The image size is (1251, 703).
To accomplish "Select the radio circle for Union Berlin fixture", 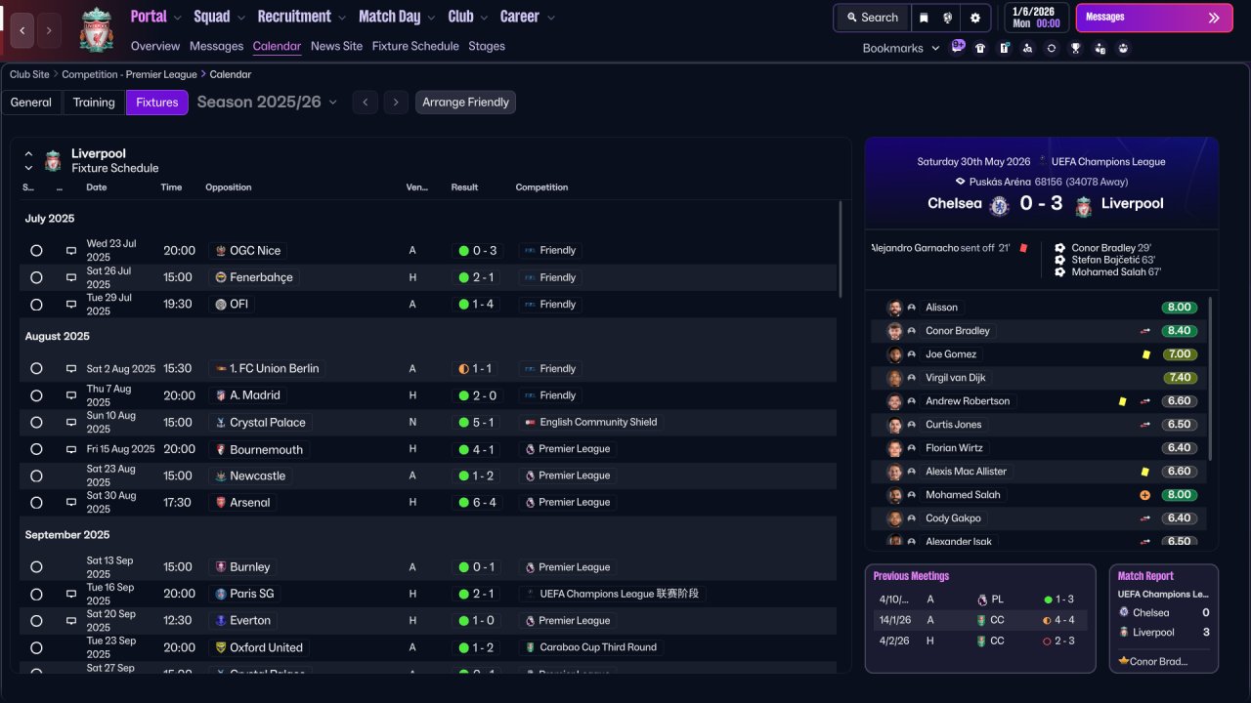I will tap(36, 369).
